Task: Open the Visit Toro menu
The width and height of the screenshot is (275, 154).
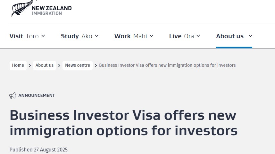Action: tap(24, 36)
